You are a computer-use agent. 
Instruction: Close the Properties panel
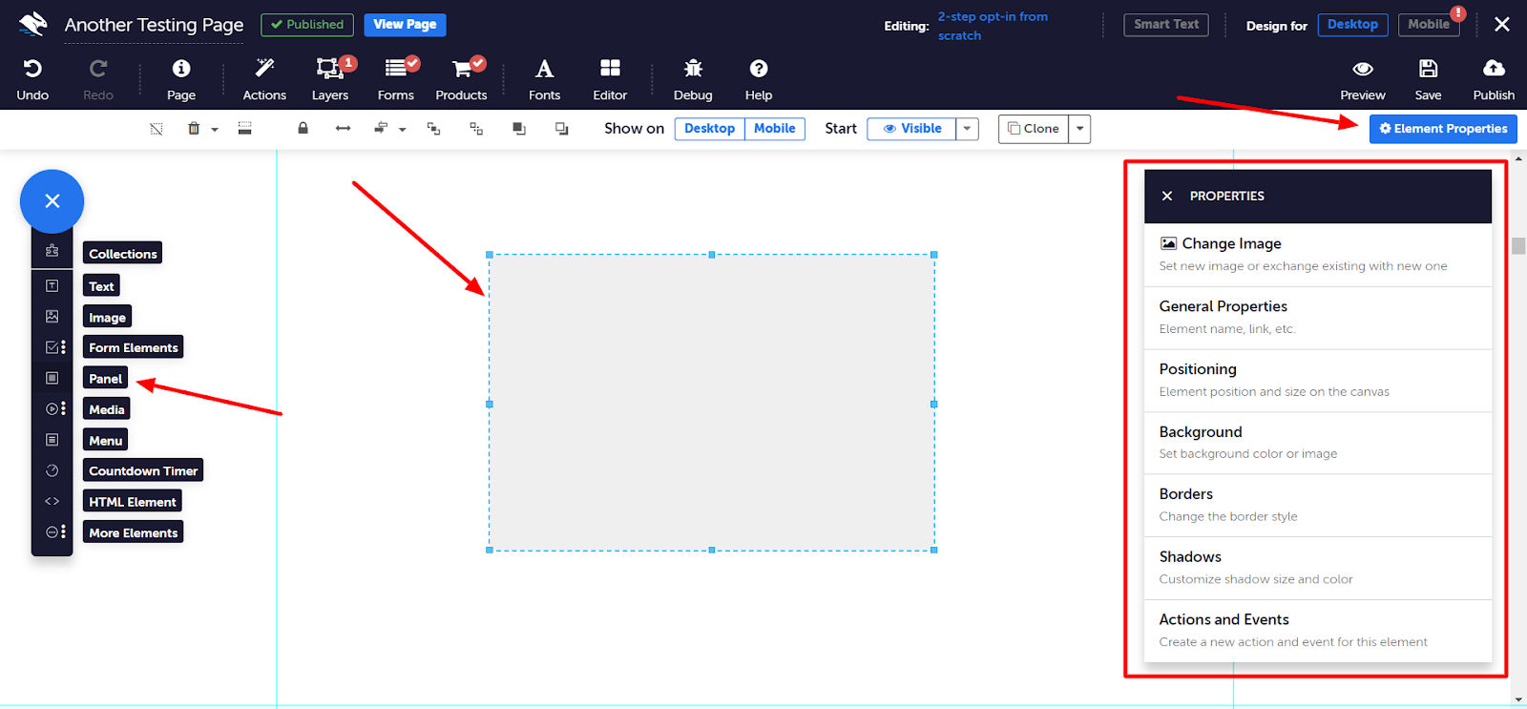[x=1167, y=196]
